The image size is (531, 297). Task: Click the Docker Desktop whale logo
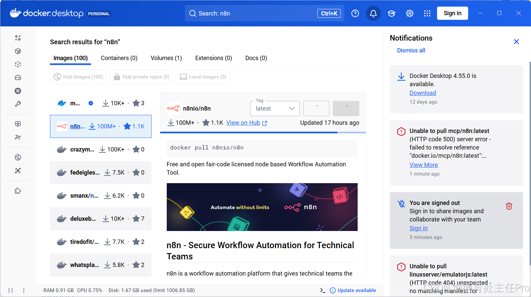click(16, 13)
